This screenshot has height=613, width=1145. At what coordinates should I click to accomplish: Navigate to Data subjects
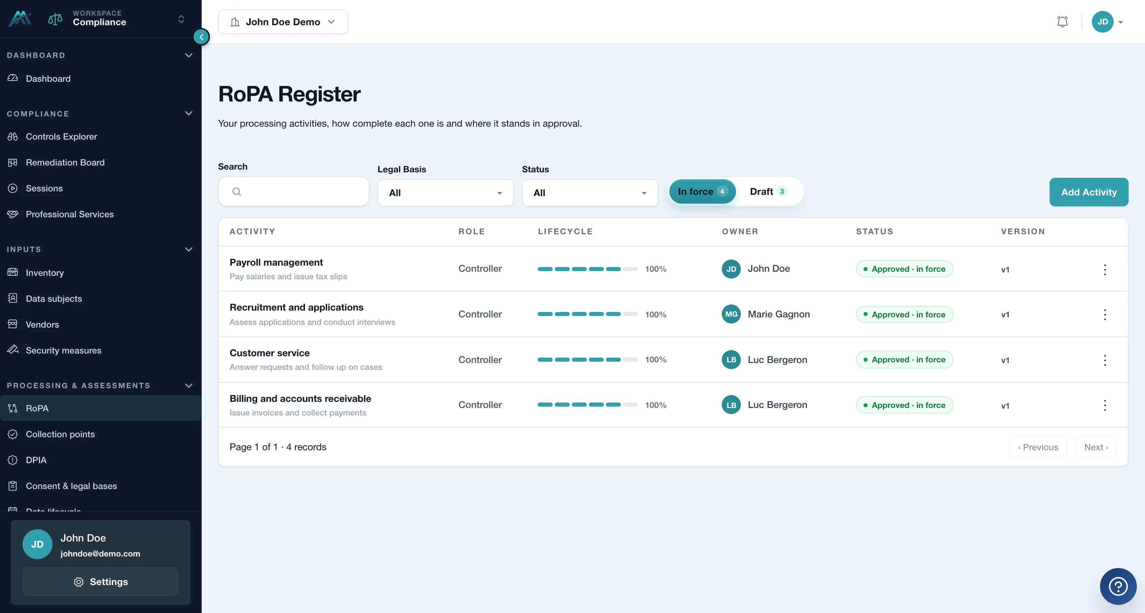coord(101,299)
